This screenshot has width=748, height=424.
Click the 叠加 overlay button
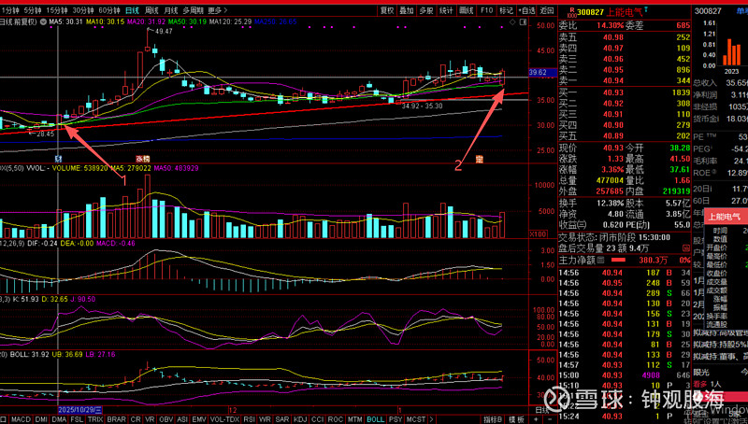coord(407,10)
